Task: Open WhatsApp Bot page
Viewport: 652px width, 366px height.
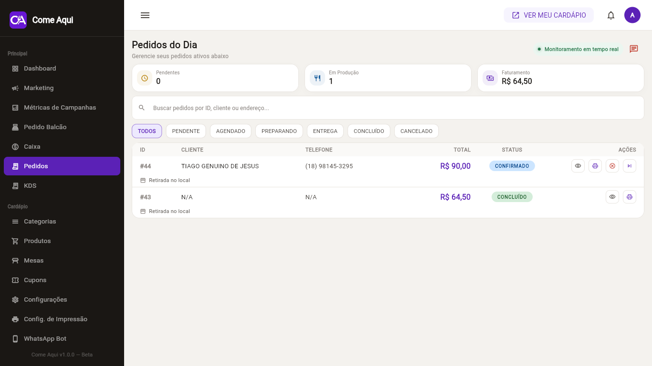Action: pyautogui.click(x=62, y=339)
